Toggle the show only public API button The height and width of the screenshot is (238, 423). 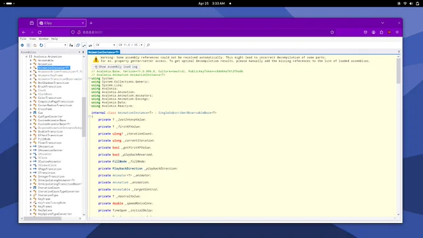[78, 45]
